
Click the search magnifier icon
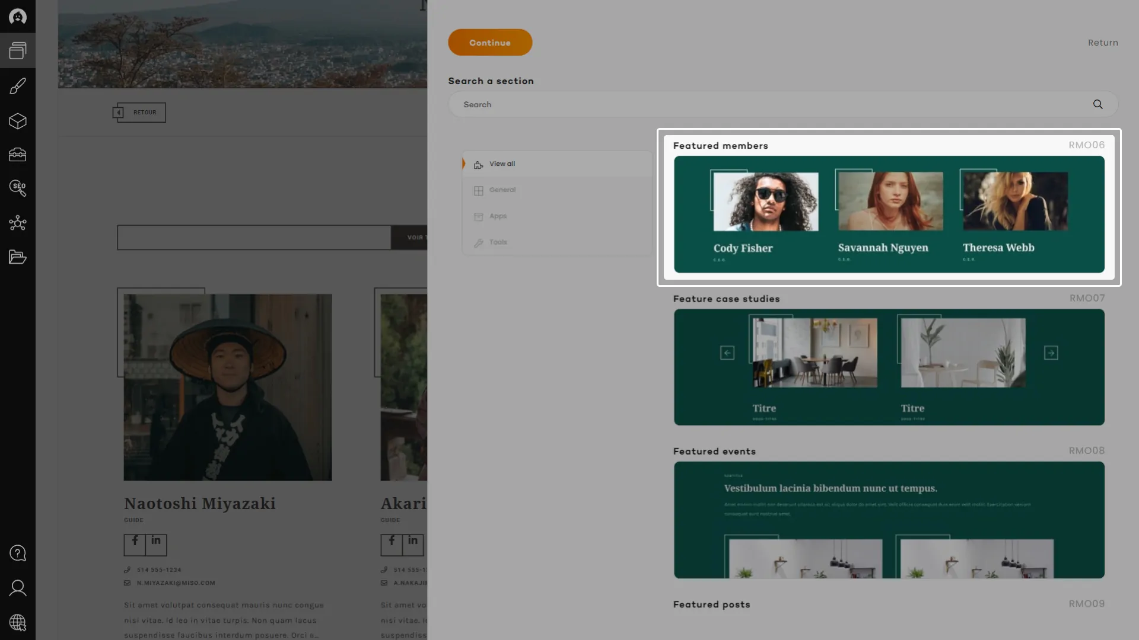point(1097,104)
